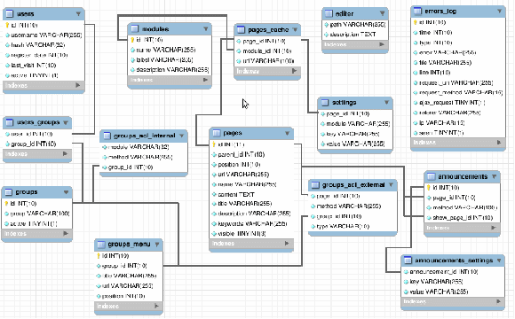Expand Indexes section of users table
The width and height of the screenshot is (515, 319).
[78, 85]
